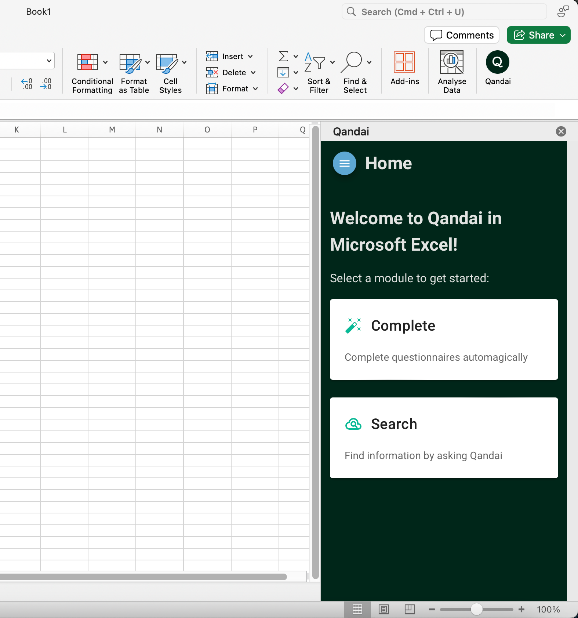The height and width of the screenshot is (618, 578).
Task: Select column O header
Action: 207,130
